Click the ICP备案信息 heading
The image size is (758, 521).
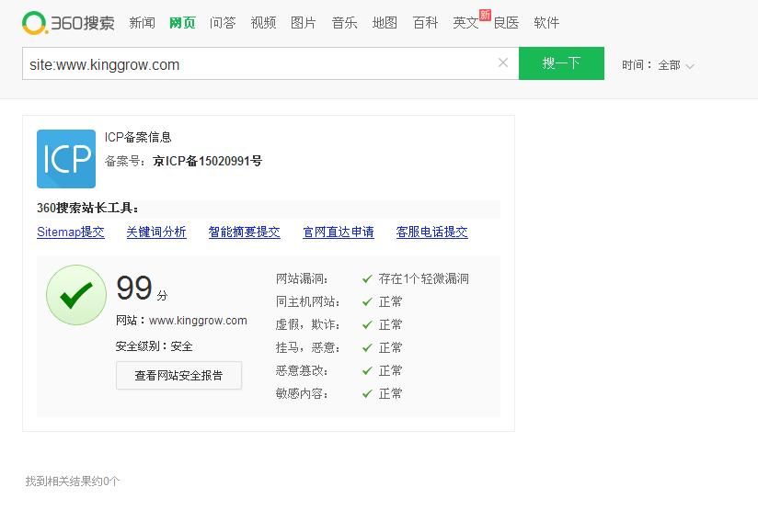(138, 137)
